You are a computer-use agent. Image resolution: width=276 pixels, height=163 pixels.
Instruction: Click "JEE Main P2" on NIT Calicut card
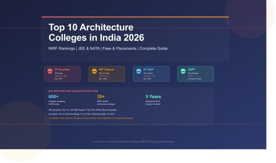[104, 76]
